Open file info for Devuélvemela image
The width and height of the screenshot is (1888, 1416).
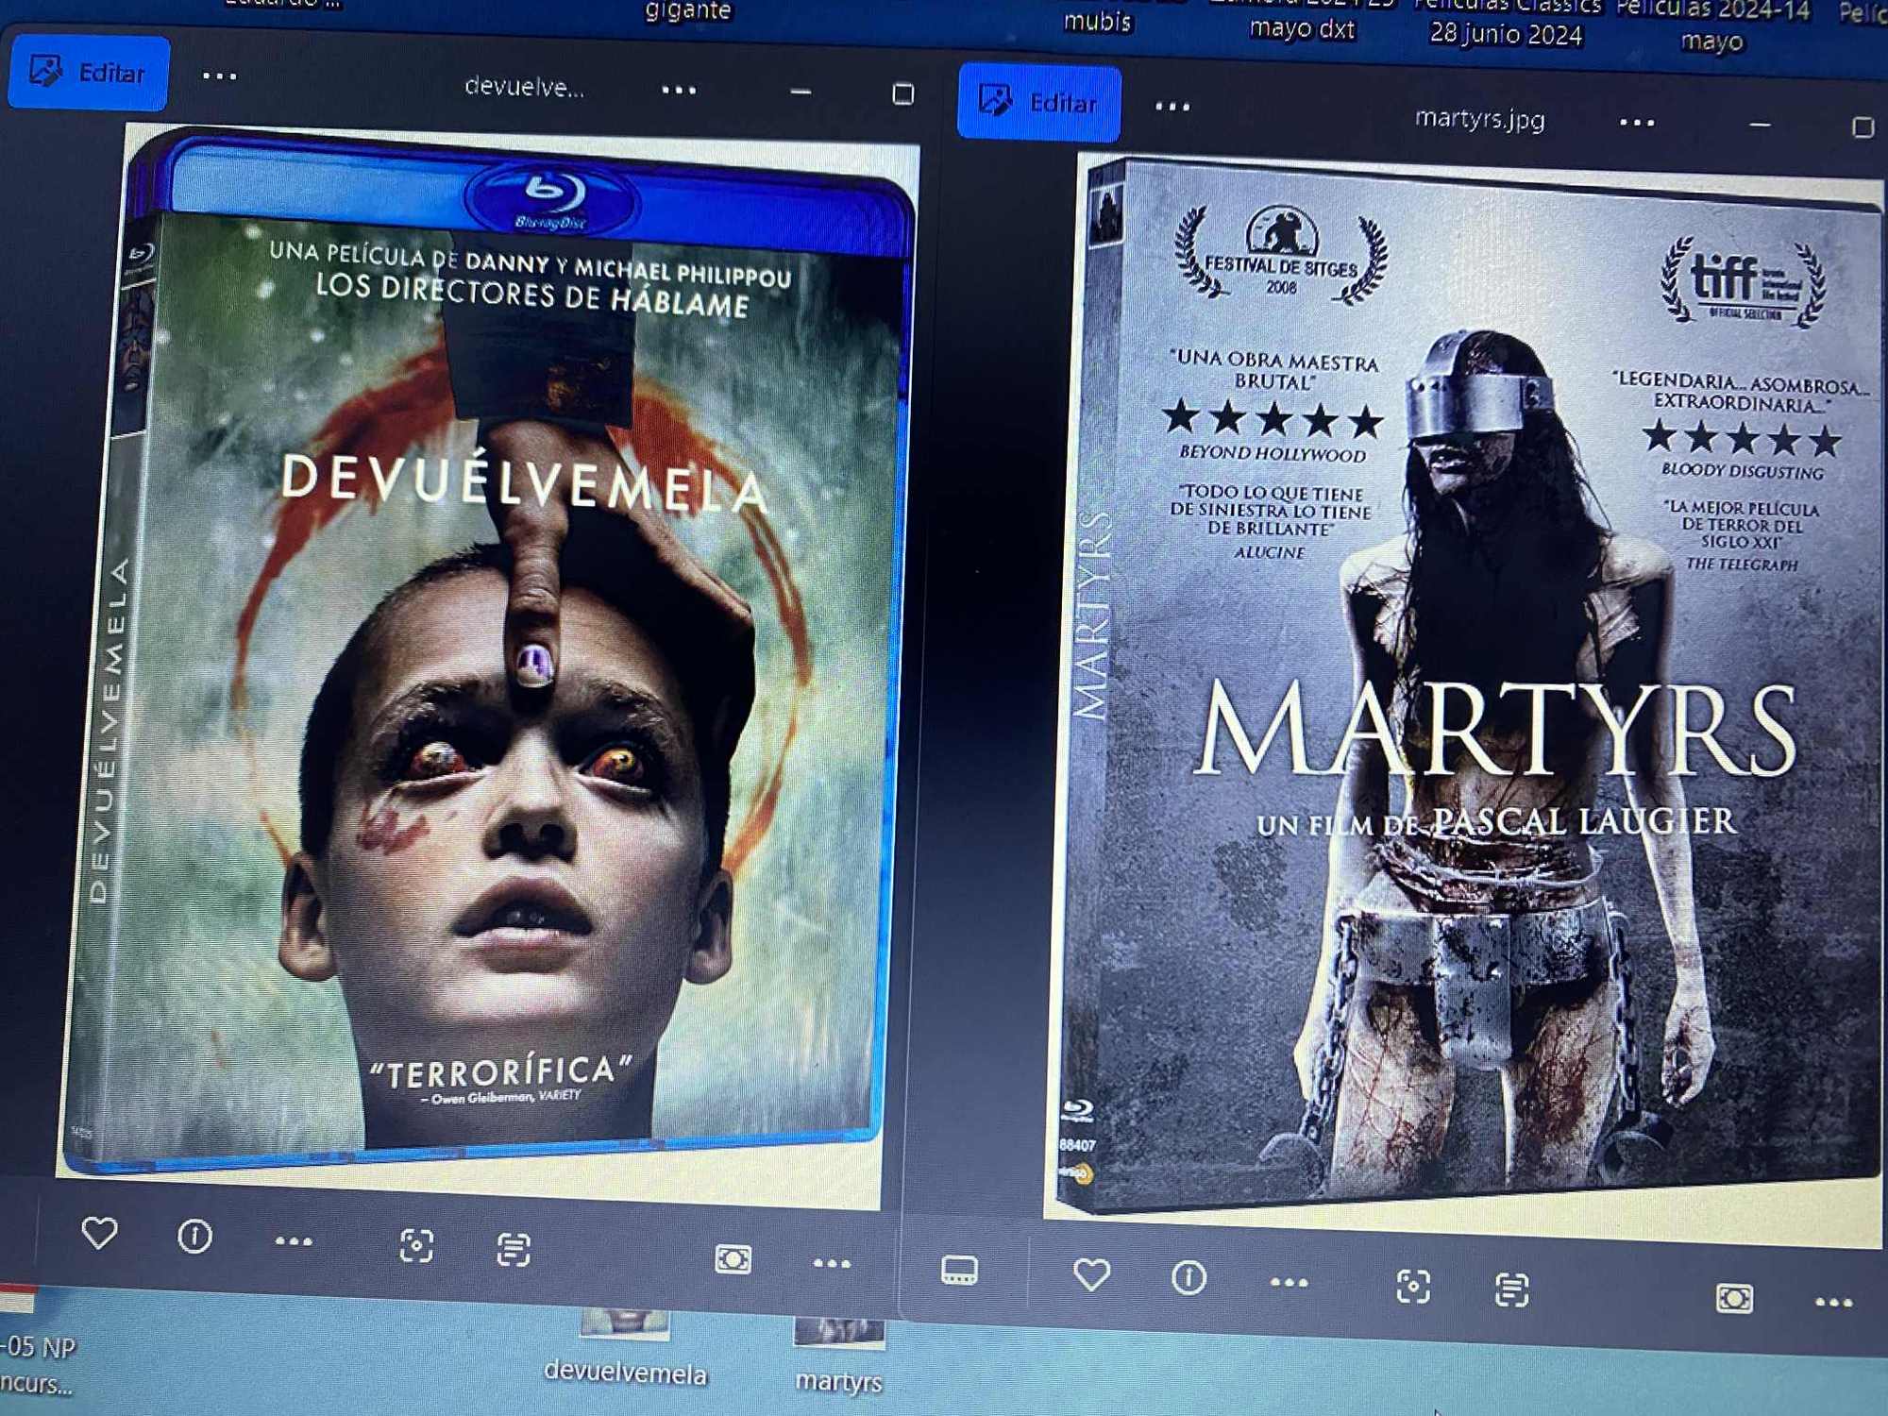point(194,1237)
